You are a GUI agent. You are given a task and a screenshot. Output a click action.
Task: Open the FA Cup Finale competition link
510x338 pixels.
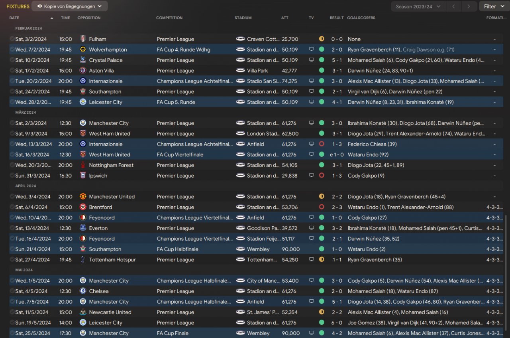click(x=173, y=333)
